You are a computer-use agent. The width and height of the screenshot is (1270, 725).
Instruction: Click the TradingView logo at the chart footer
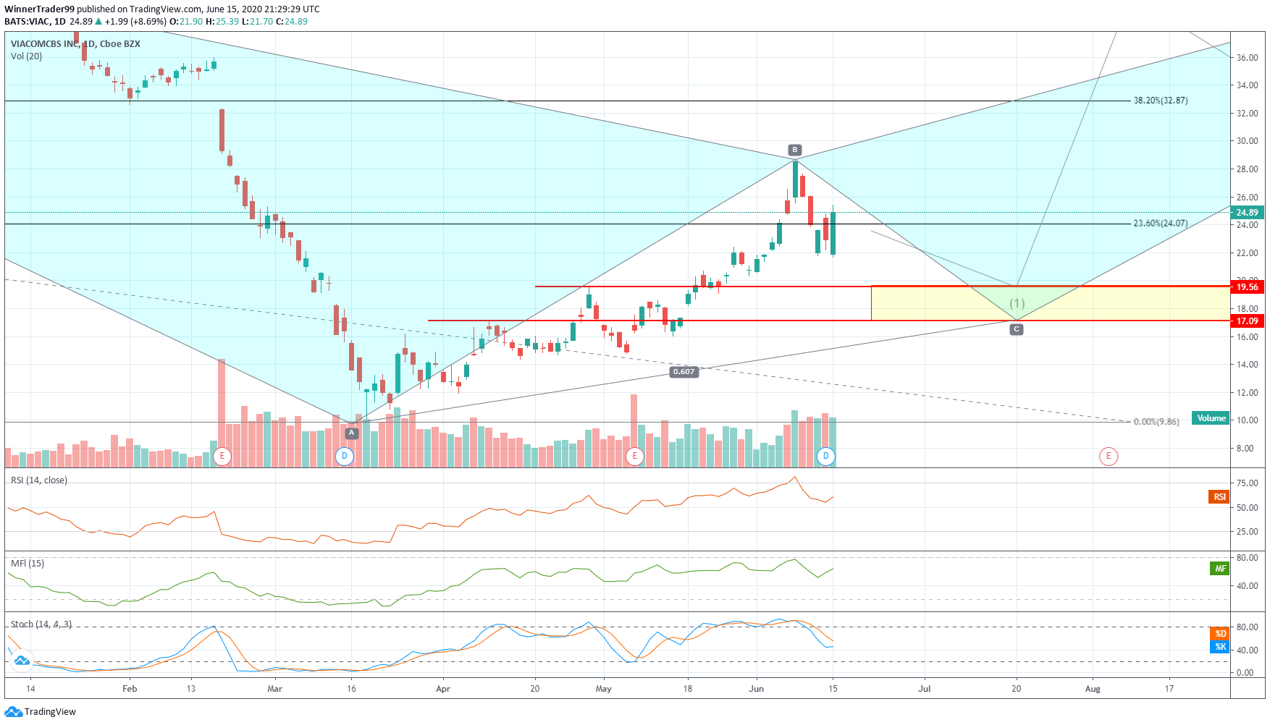pos(41,712)
